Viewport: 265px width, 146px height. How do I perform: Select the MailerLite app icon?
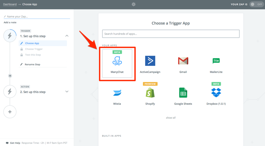point(216,60)
